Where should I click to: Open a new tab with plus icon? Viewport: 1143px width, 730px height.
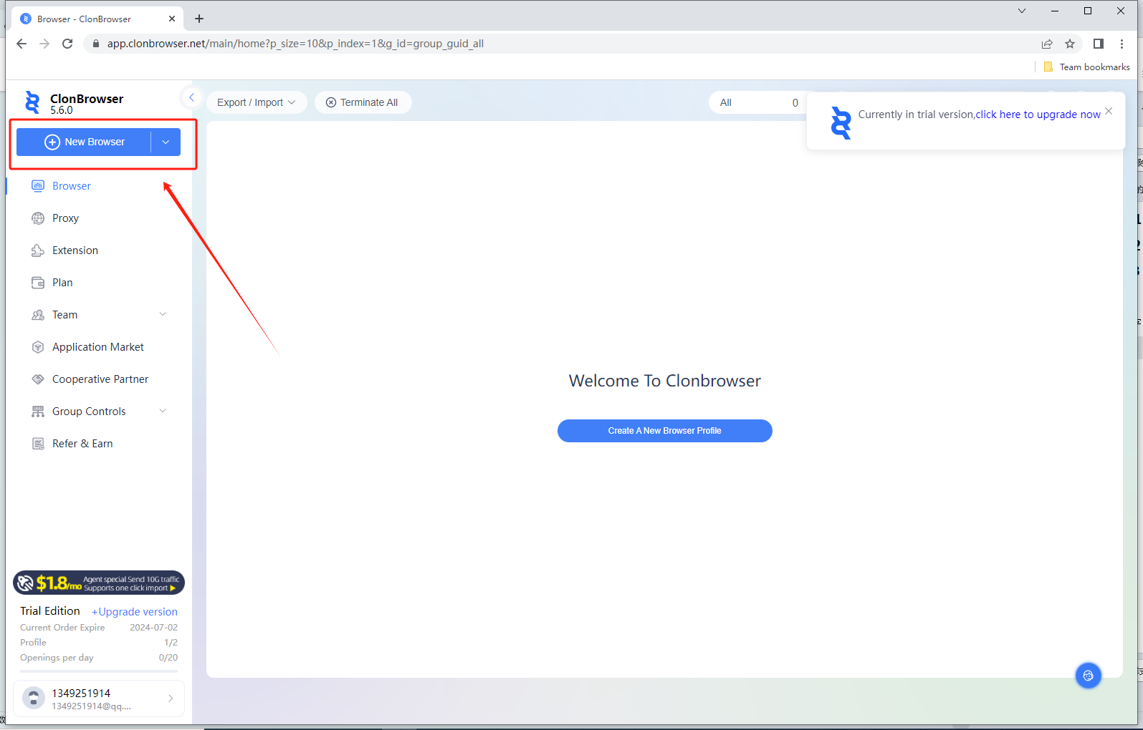(x=199, y=19)
